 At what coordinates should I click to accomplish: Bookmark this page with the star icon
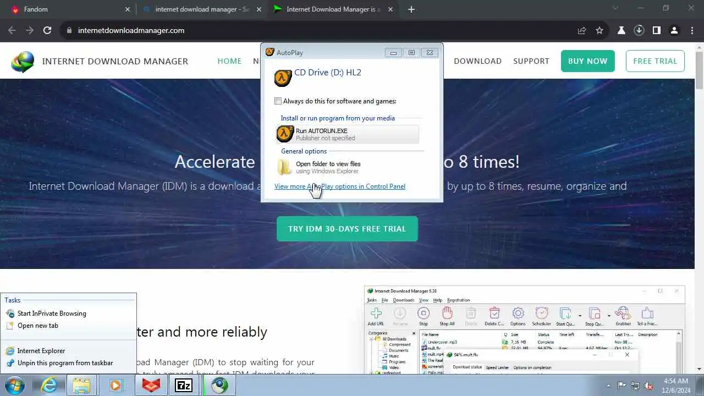[599, 30]
